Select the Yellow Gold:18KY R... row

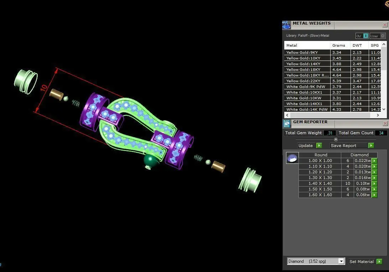[x=333, y=75]
